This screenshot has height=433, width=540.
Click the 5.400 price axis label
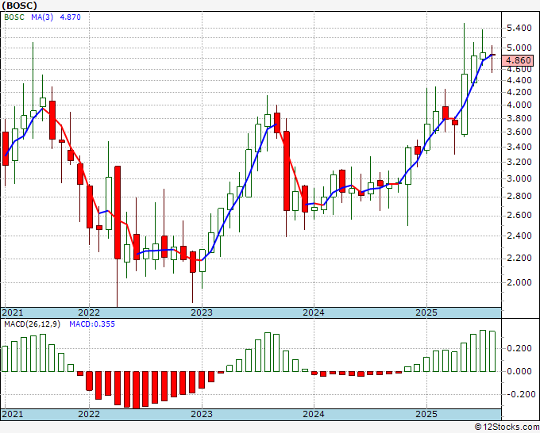519,28
